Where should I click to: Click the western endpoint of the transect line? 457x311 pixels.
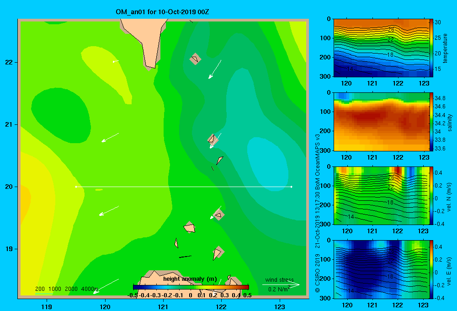pyautogui.click(x=76, y=187)
